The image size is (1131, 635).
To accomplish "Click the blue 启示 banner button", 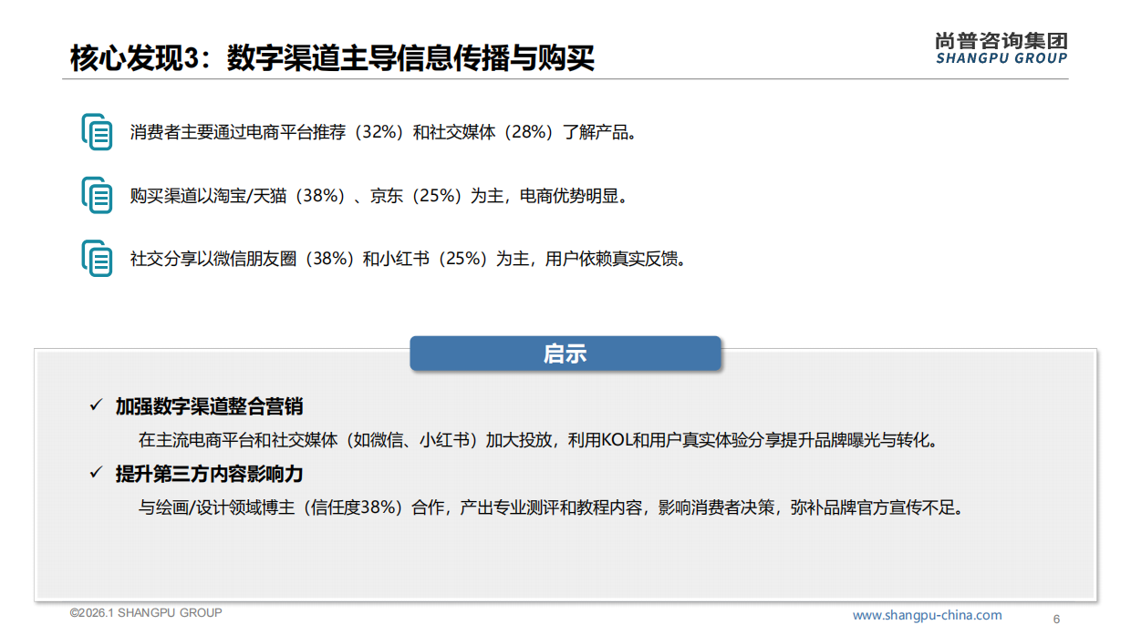I will coord(565,353).
